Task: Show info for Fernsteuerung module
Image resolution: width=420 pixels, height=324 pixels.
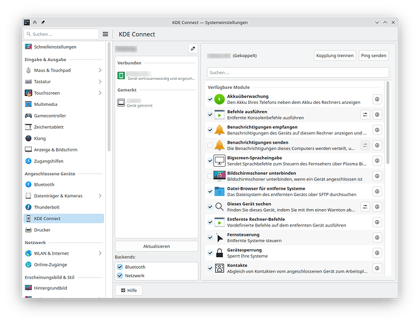Action: click(x=377, y=238)
